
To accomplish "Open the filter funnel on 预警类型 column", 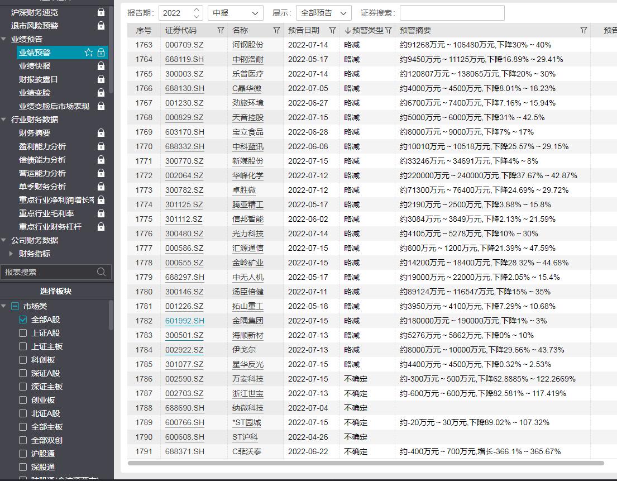I will click(x=389, y=30).
